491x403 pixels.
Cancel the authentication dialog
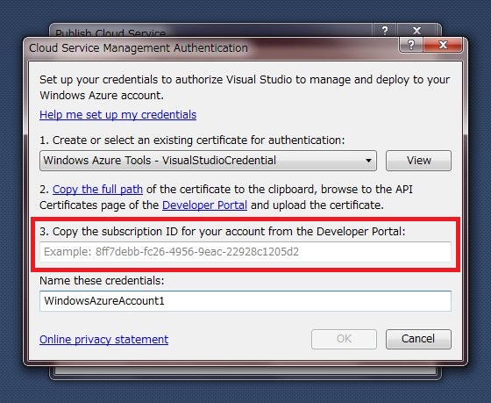coord(418,339)
